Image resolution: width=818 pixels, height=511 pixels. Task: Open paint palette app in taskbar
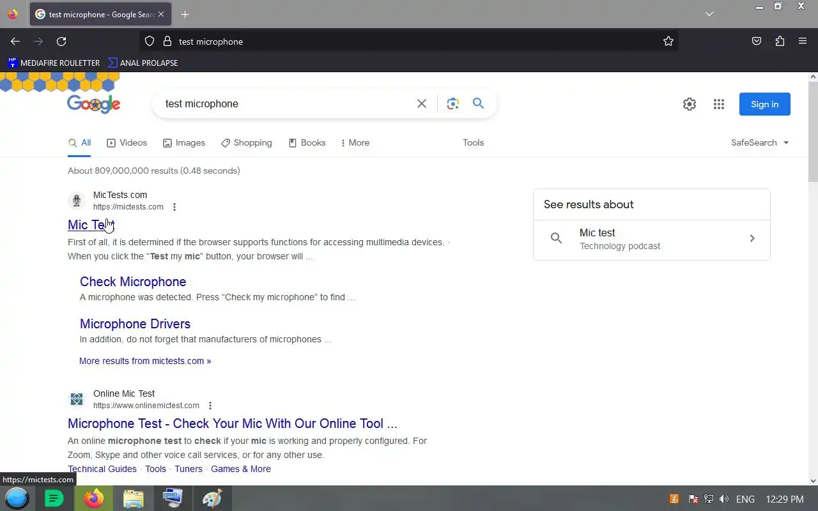[212, 498]
